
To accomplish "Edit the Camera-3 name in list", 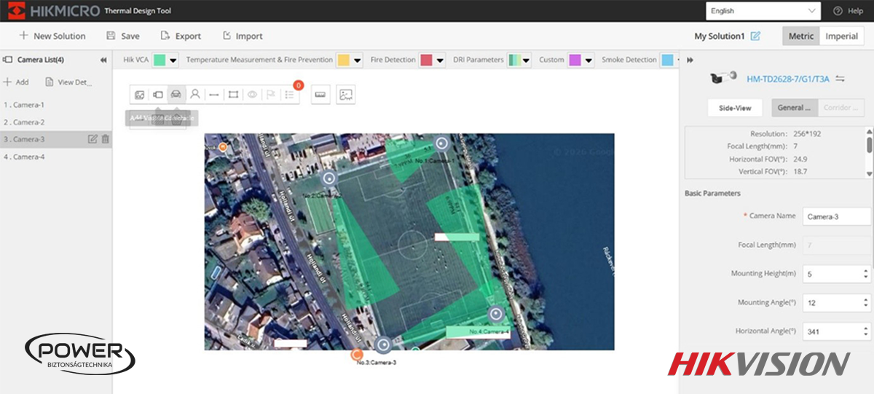I will point(92,139).
